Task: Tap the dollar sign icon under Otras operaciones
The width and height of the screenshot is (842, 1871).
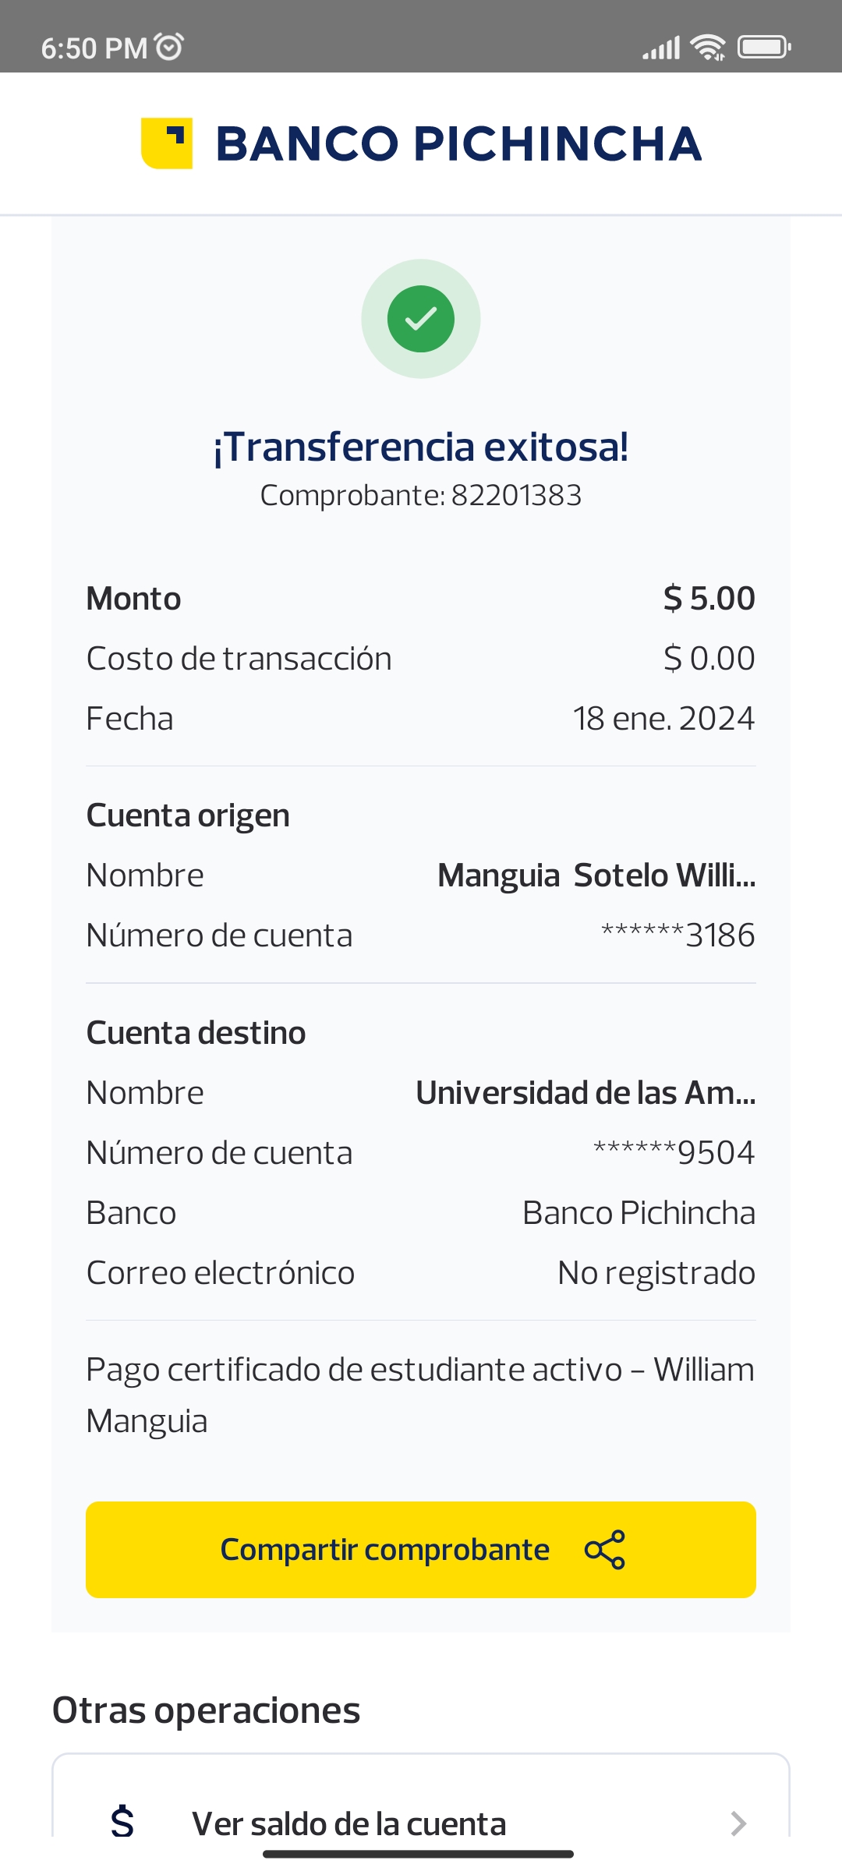Action: (122, 1823)
